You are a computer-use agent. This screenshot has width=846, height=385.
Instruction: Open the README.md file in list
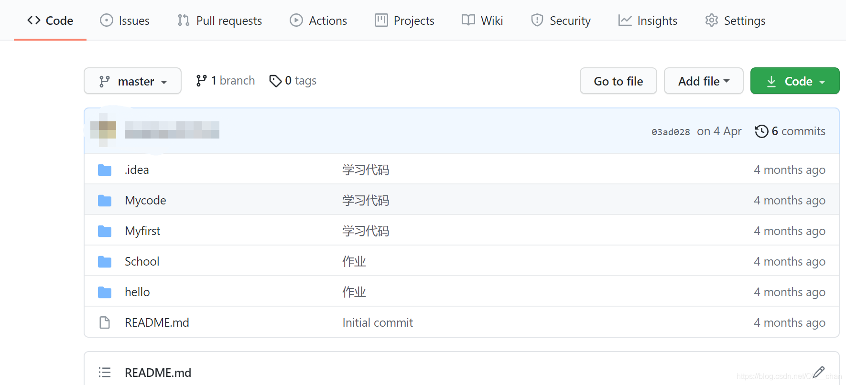tap(157, 322)
